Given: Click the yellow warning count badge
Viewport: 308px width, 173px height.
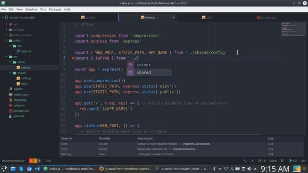Looking at the screenshot, I should 35,161.
